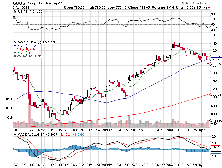
Task: Click the RSI(14) 38.50 indicator label
Action: pos(30,11)
